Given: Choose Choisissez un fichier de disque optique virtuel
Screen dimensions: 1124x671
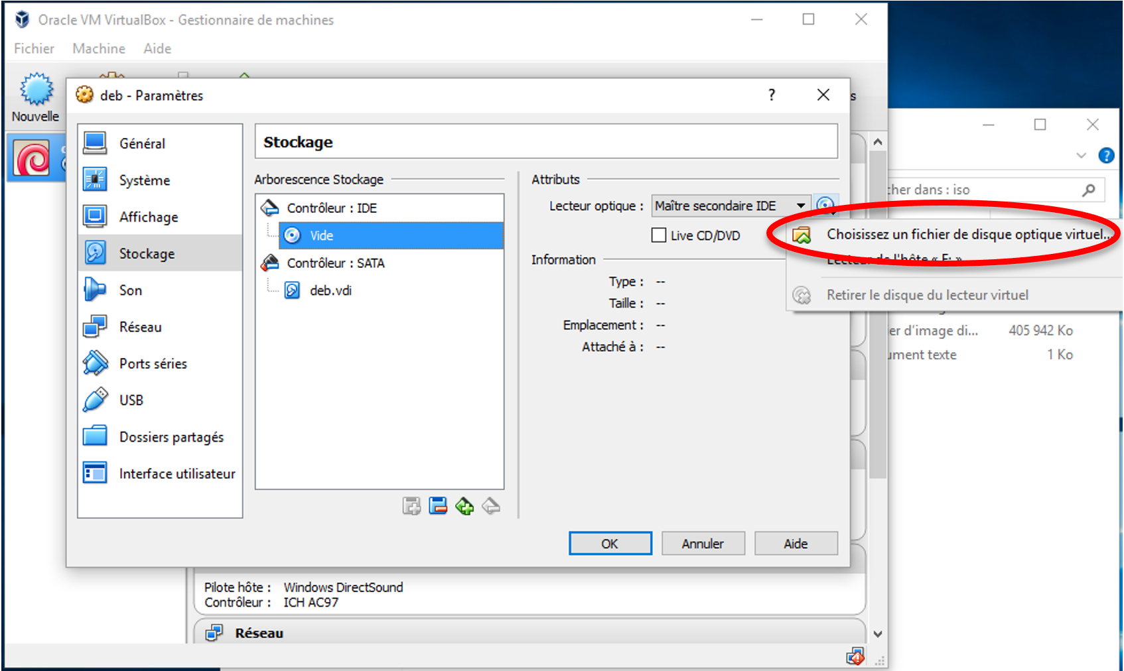Looking at the screenshot, I should click(x=954, y=235).
